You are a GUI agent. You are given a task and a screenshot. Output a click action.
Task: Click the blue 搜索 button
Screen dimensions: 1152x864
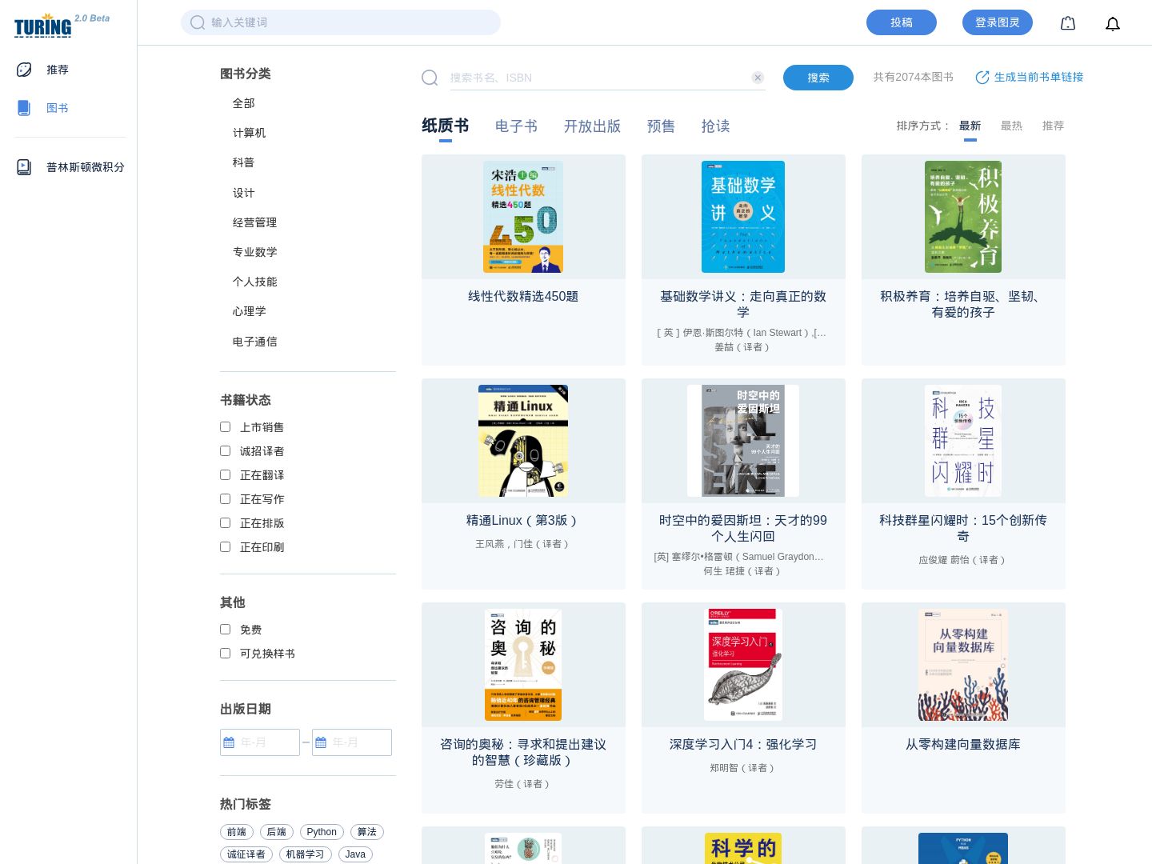818,78
